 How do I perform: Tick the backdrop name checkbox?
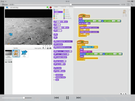pos(54,77)
